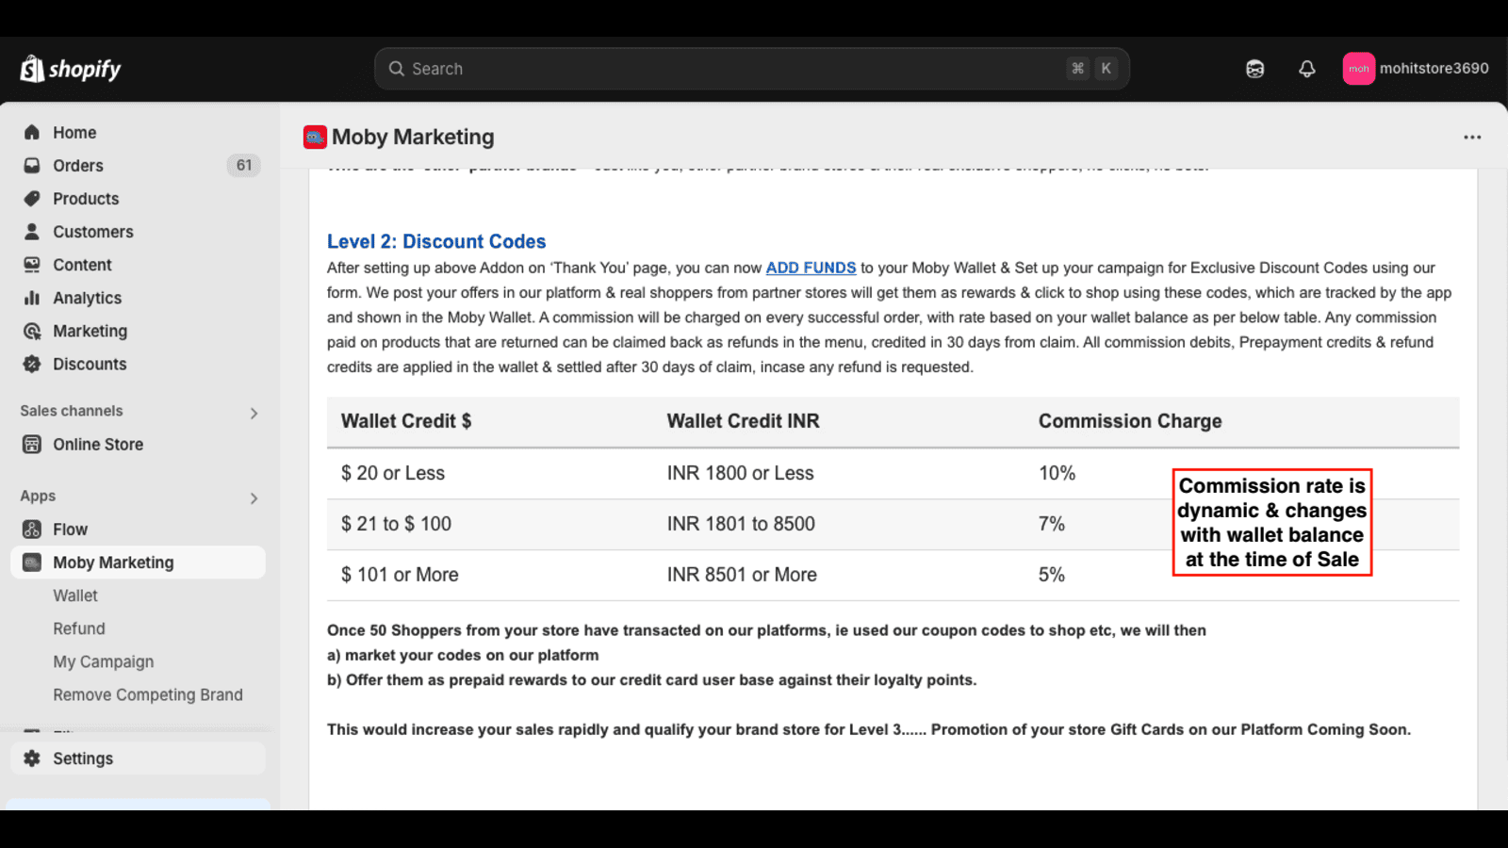Viewport: 1508px width, 848px height.
Task: Click the Content icon in sidebar
Action: click(32, 265)
